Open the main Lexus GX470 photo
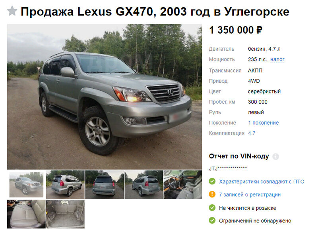 (105, 97)
